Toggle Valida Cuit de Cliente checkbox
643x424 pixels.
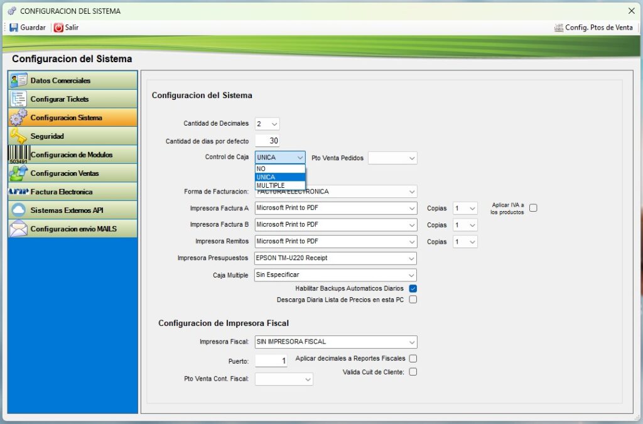click(x=413, y=372)
